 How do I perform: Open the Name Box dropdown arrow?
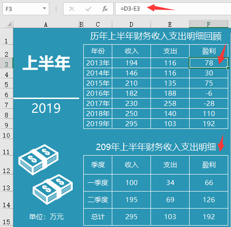pyautogui.click(x=44, y=8)
